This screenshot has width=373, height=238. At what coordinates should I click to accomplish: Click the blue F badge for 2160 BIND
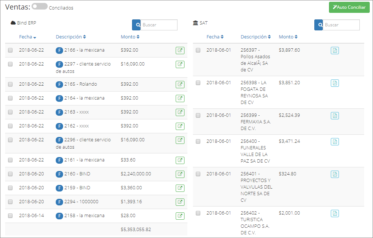coord(59,174)
